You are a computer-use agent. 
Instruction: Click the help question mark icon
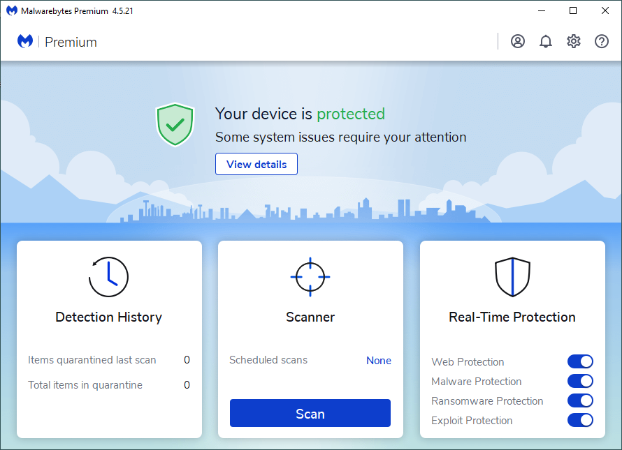(x=602, y=41)
